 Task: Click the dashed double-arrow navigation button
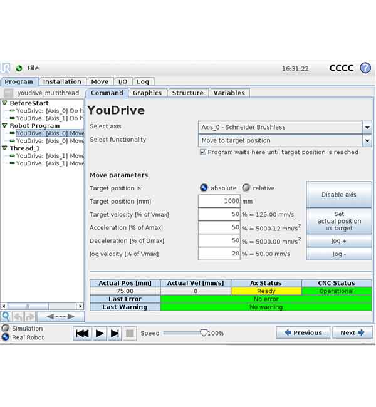click(61, 316)
